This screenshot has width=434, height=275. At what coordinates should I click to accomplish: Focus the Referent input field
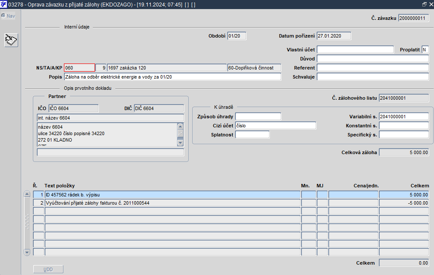pyautogui.click(x=372, y=68)
